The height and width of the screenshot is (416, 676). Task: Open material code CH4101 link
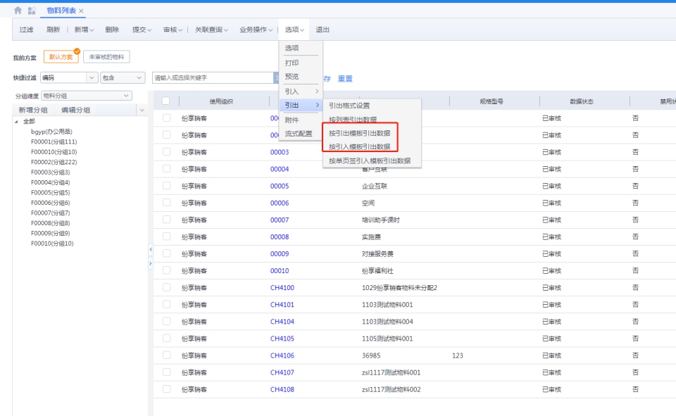[282, 304]
